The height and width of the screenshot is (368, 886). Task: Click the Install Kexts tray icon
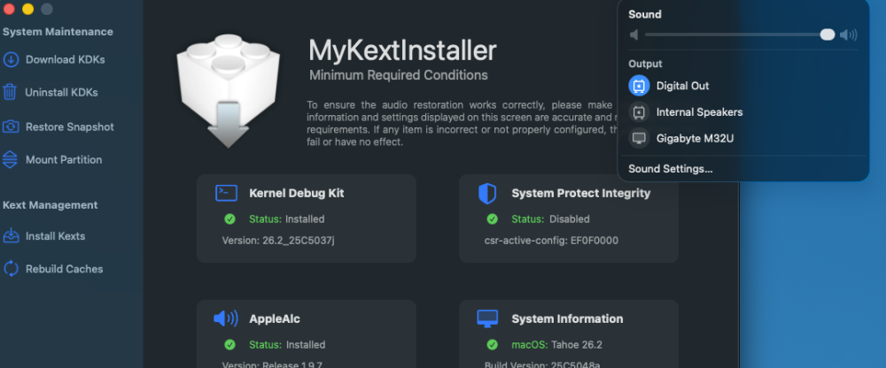click(11, 236)
